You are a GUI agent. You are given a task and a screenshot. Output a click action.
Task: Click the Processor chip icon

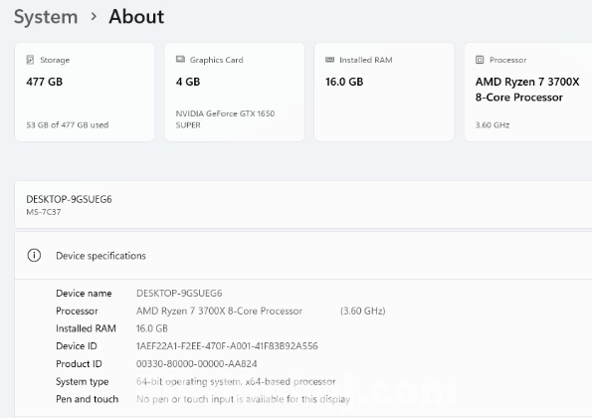pos(480,60)
